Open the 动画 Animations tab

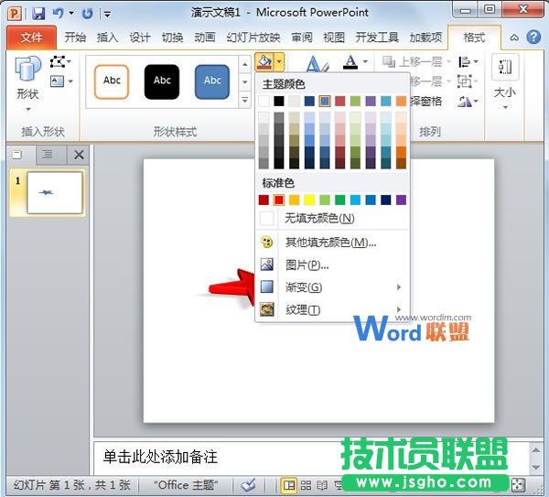pyautogui.click(x=205, y=38)
